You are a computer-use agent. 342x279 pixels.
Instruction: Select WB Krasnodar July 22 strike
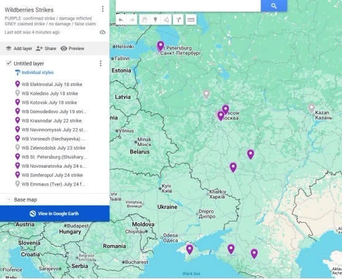coord(48,121)
